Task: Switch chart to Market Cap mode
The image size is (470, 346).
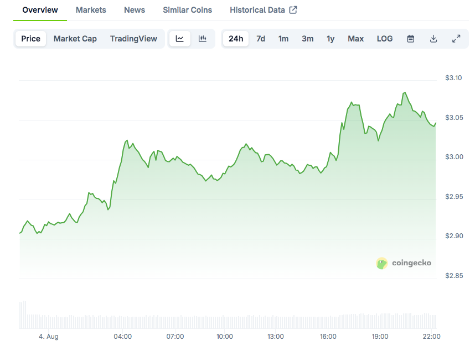Action: pos(75,39)
